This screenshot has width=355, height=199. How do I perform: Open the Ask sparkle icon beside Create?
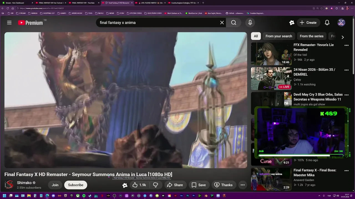[x=291, y=23]
